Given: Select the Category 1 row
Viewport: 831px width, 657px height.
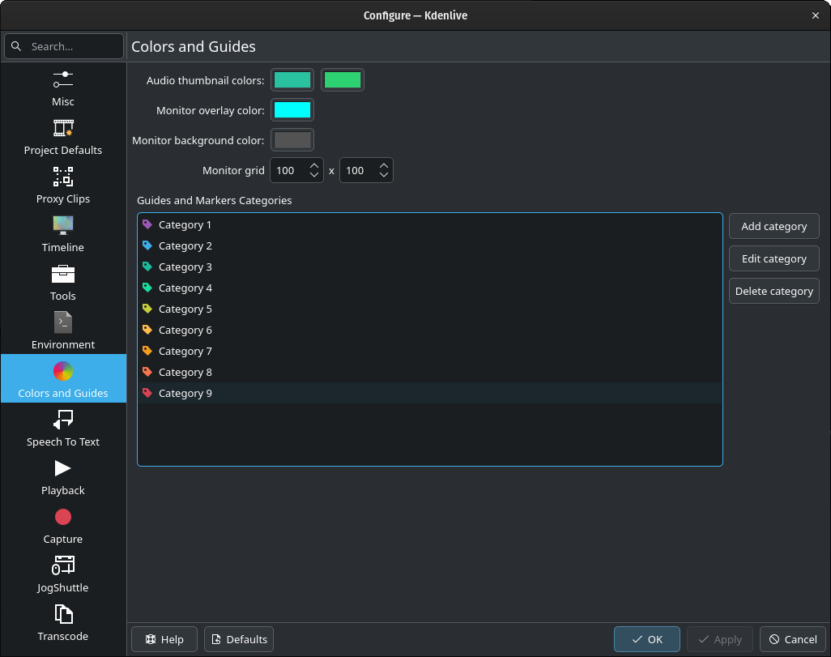Looking at the screenshot, I should pos(430,225).
